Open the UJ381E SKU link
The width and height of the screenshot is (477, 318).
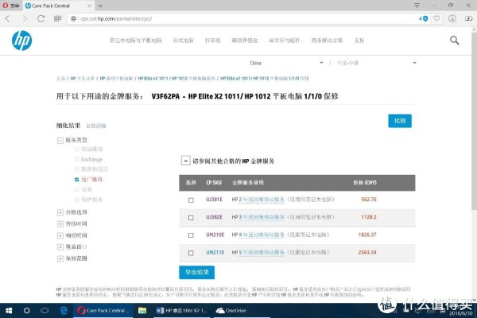coord(214,200)
